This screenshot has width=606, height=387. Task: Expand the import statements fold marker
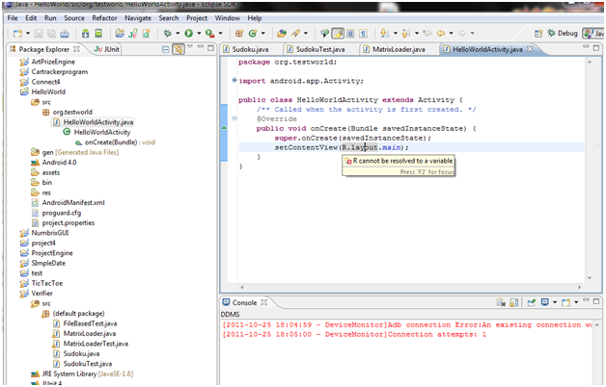tap(234, 81)
